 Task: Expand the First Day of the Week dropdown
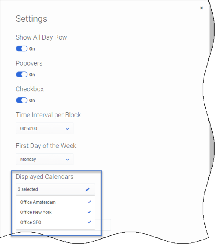tap(44, 159)
